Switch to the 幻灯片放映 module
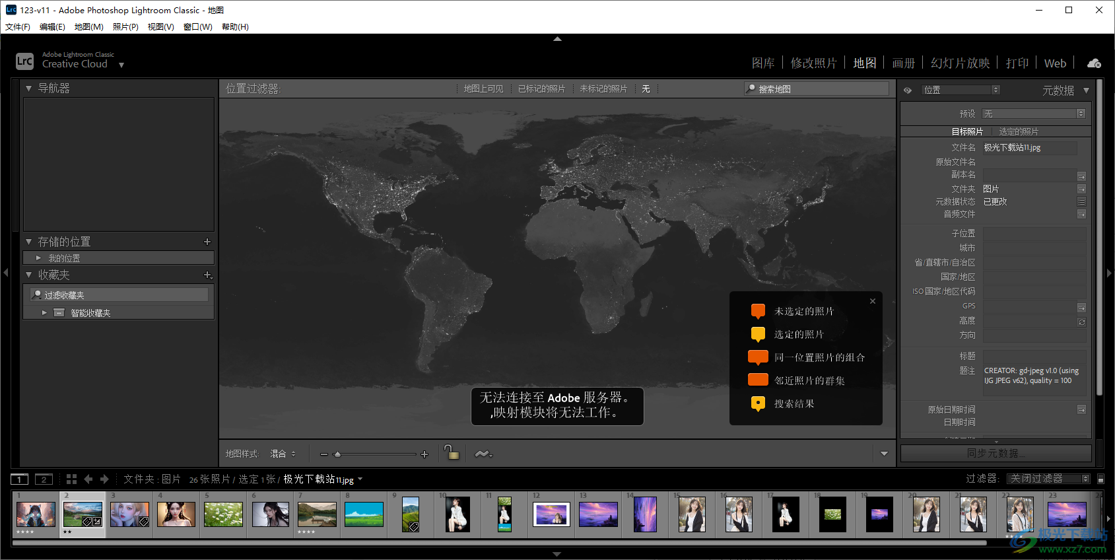This screenshot has height=560, width=1115. [960, 63]
